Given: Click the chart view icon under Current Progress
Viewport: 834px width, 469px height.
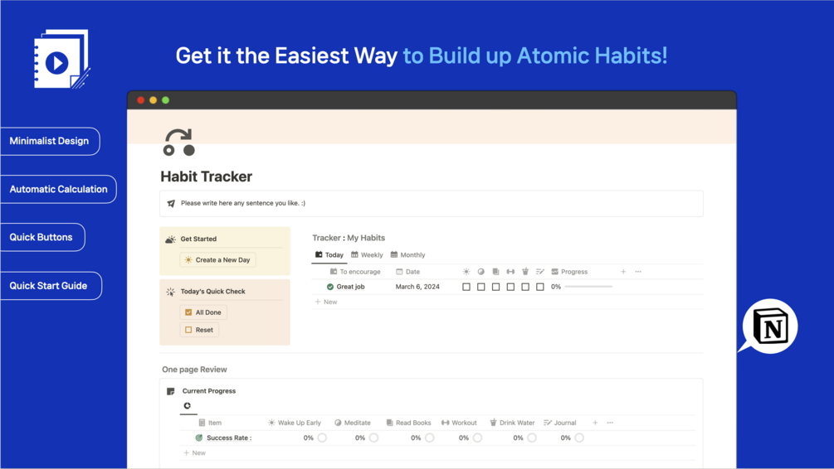Looking at the screenshot, I should (188, 406).
